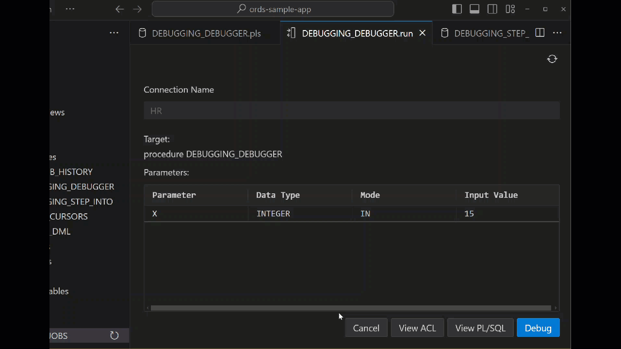
Task: Open the editor tab bar more actions
Action: pyautogui.click(x=557, y=33)
